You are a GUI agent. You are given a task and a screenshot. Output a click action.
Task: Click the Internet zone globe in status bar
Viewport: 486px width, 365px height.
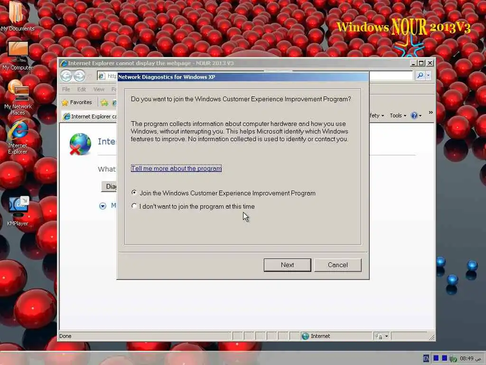[305, 336]
